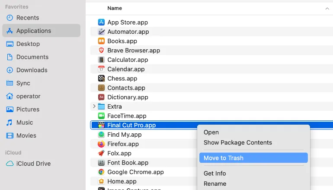This screenshot has height=190, width=333.
Task: Click the Name column header
Action: pyautogui.click(x=115, y=8)
